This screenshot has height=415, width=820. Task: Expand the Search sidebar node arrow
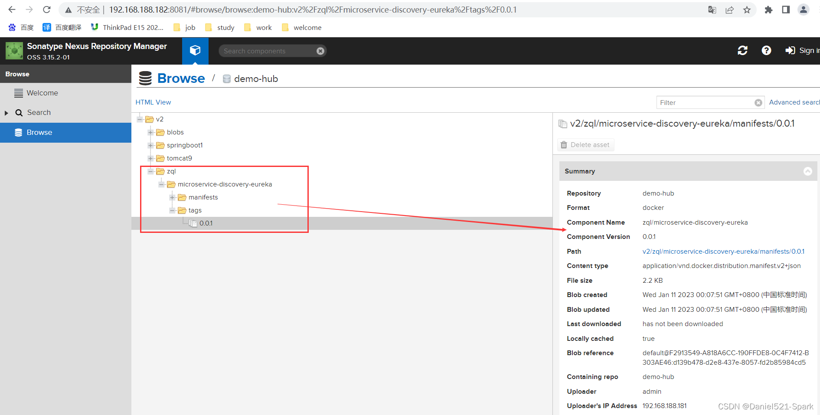pos(7,113)
